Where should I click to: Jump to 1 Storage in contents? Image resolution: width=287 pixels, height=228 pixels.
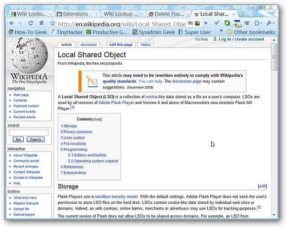pos(69,126)
